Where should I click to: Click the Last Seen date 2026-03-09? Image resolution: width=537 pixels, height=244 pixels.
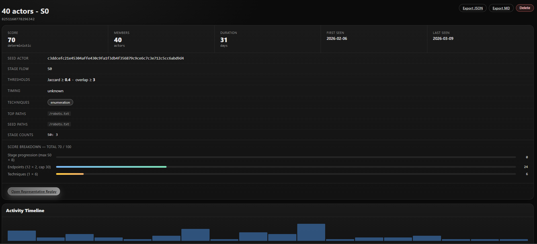443,38
